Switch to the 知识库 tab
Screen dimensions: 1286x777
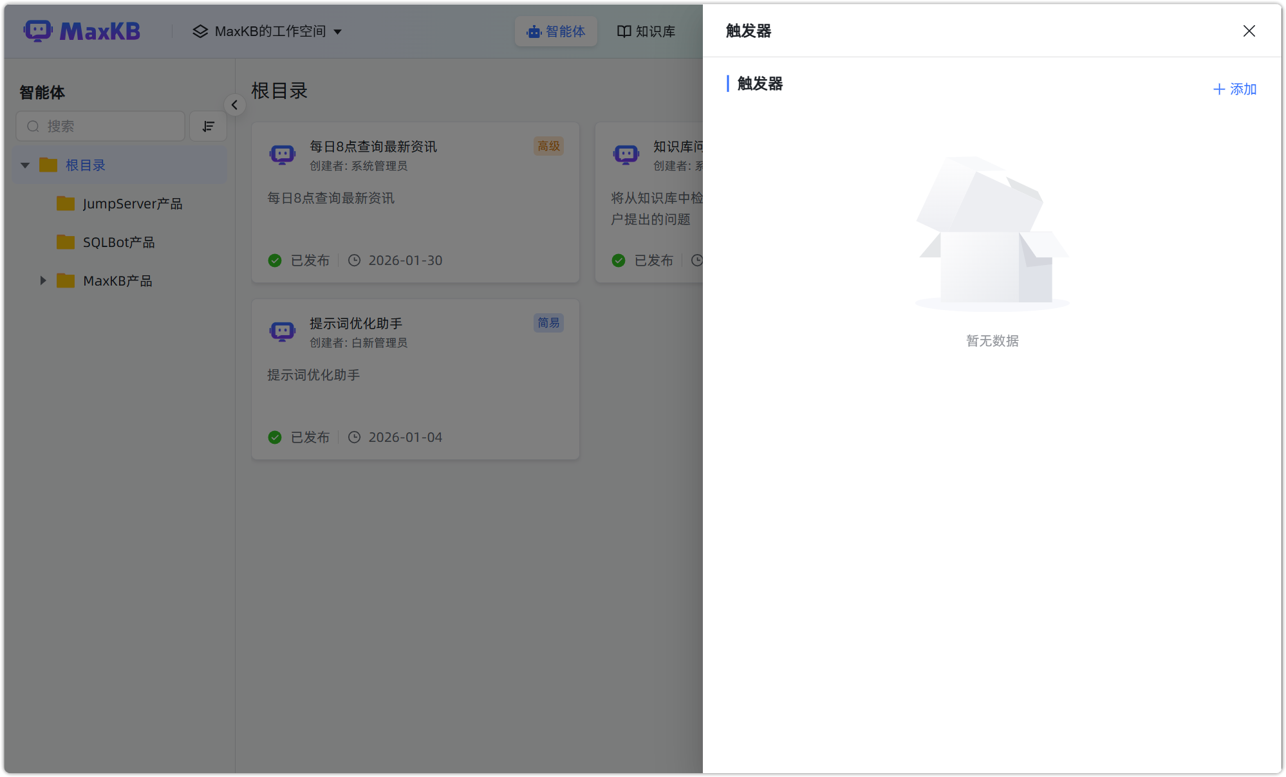coord(646,31)
